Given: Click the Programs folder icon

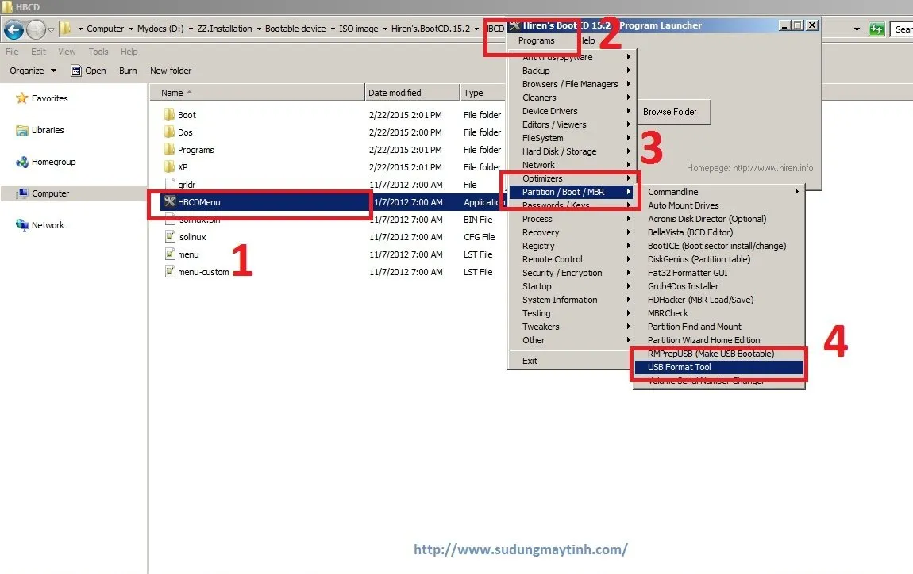Looking at the screenshot, I should pyautogui.click(x=169, y=150).
